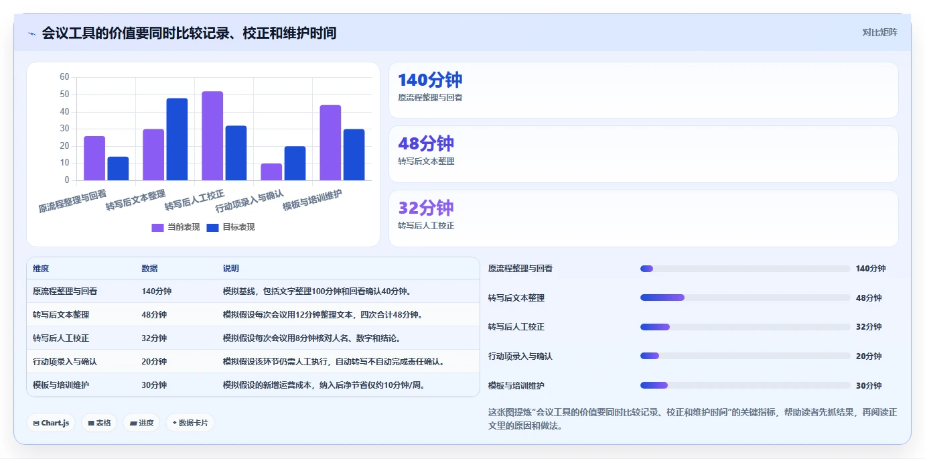Click the header title 会议工具的价值要同时比较记录、校正和维护时间
The image size is (925, 459).
tap(189, 33)
